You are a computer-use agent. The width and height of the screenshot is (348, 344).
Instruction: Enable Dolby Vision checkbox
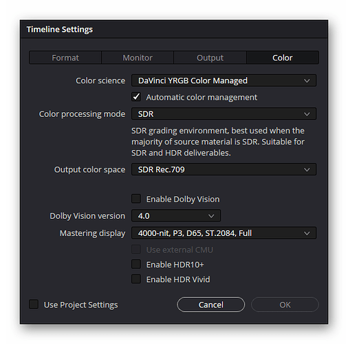136,199
